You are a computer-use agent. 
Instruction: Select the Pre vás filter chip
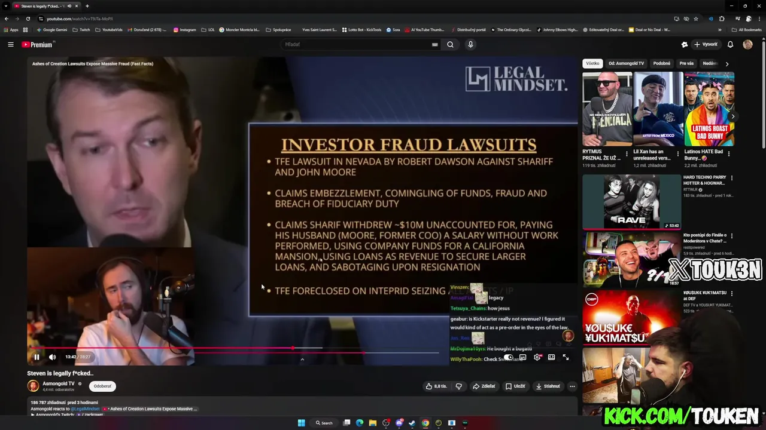point(686,63)
